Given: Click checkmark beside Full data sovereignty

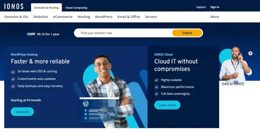Looking at the screenshot, I should pyautogui.click(x=156, y=94).
